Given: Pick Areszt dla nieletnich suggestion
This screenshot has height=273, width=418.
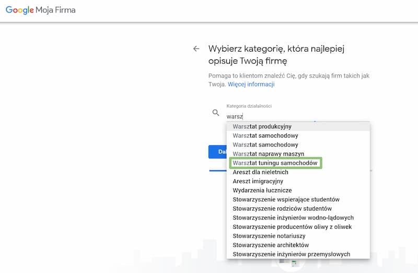Looking at the screenshot, I should [298, 172].
